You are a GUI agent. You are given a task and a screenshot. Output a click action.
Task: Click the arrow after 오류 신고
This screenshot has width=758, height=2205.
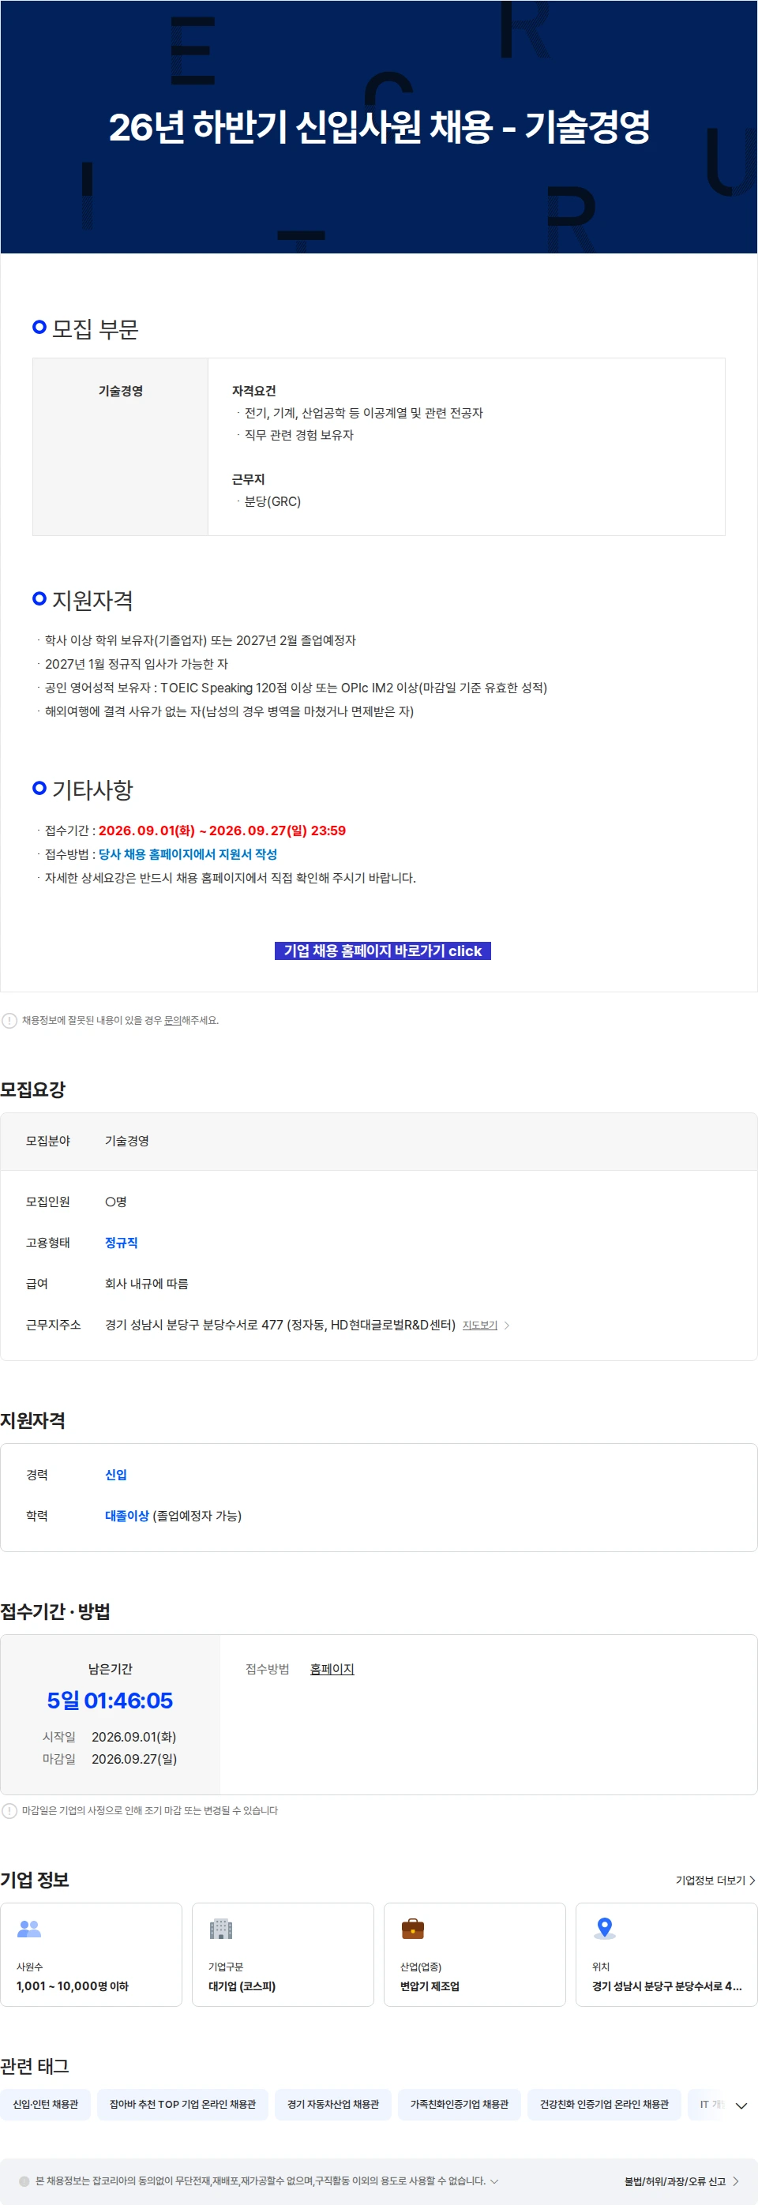pos(736,2181)
